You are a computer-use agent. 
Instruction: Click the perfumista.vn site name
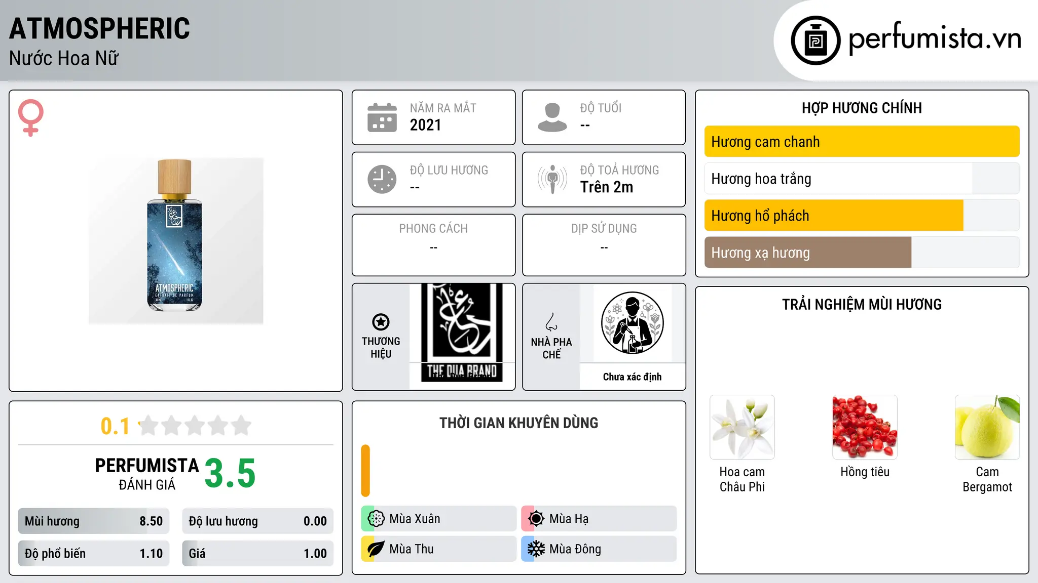[935, 38]
